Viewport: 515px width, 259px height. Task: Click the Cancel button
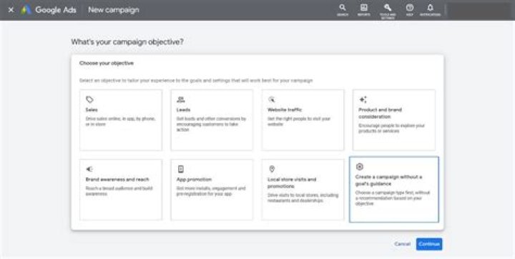coord(402,244)
